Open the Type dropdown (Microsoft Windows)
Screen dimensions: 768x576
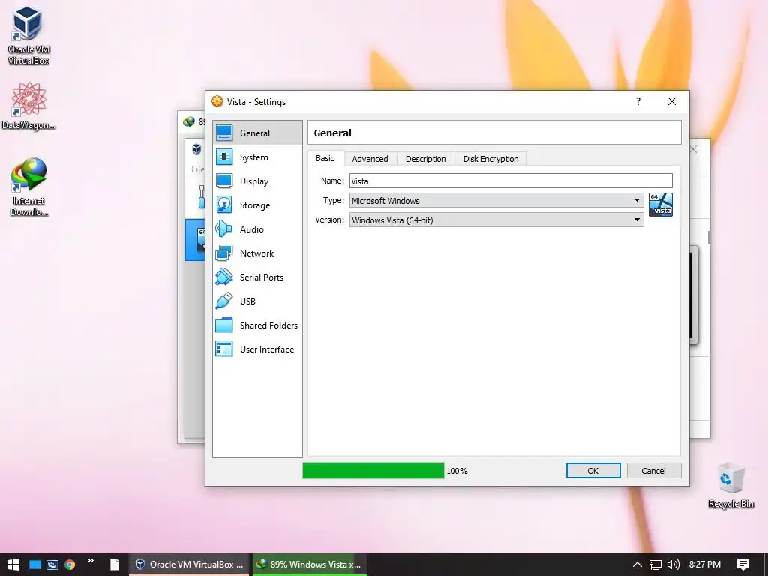(496, 200)
